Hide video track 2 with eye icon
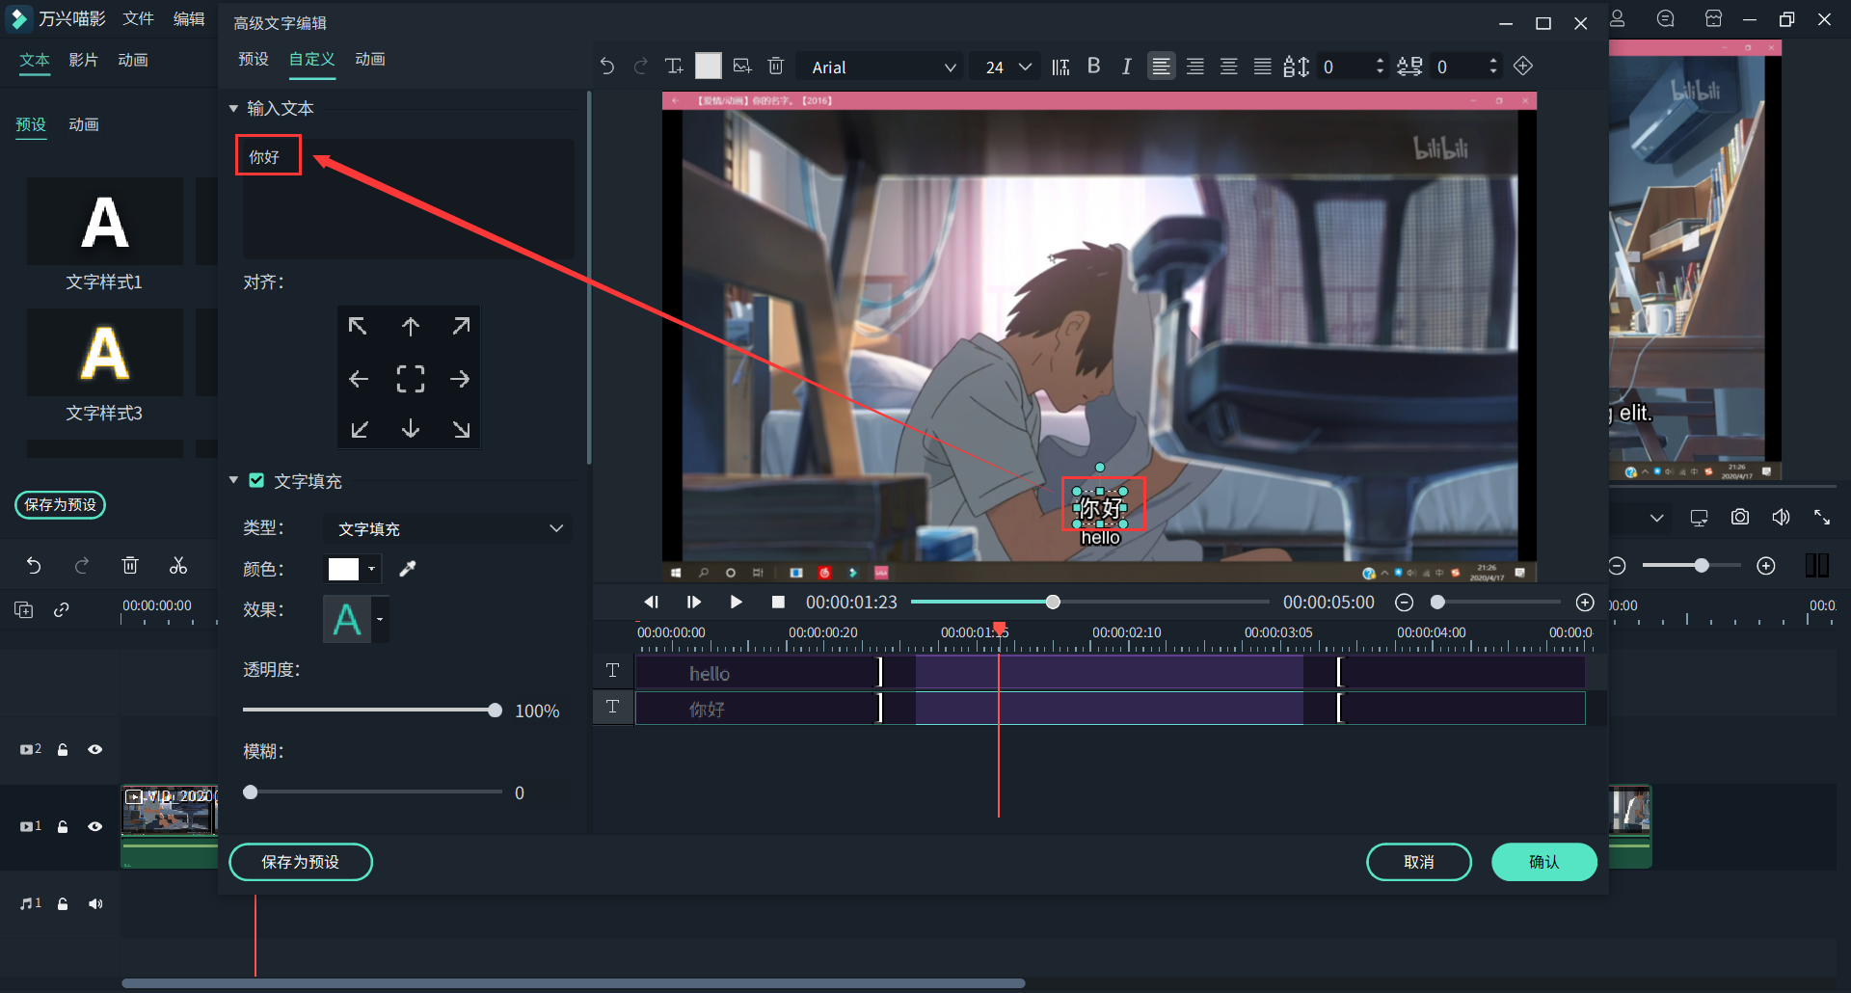The image size is (1851, 993). coord(95,749)
